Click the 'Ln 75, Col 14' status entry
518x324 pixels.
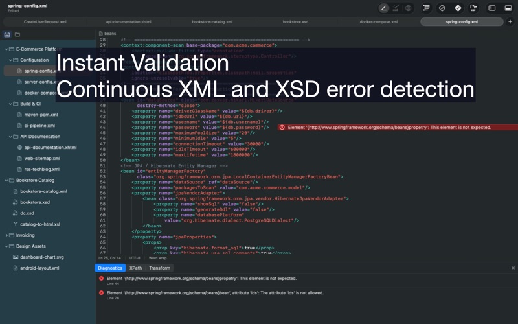(x=109, y=258)
